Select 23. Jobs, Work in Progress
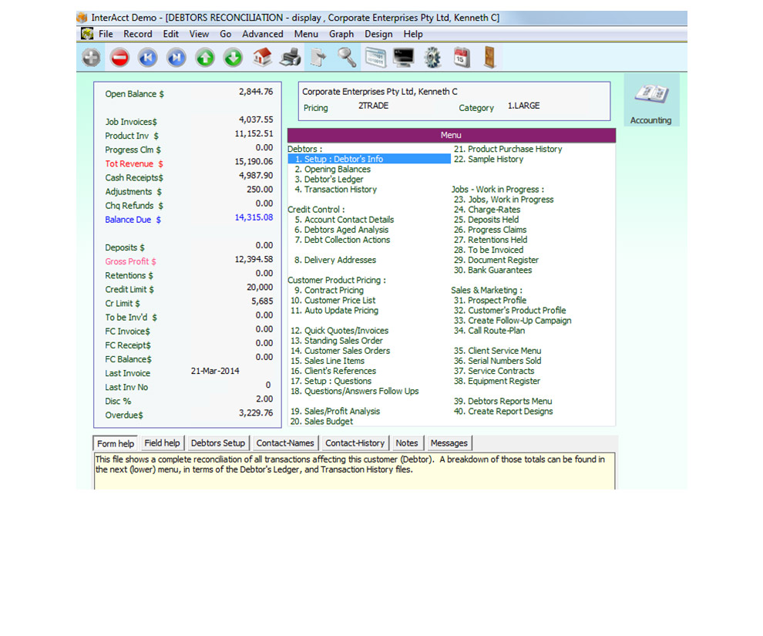This screenshot has width=763, height=636. (x=503, y=200)
